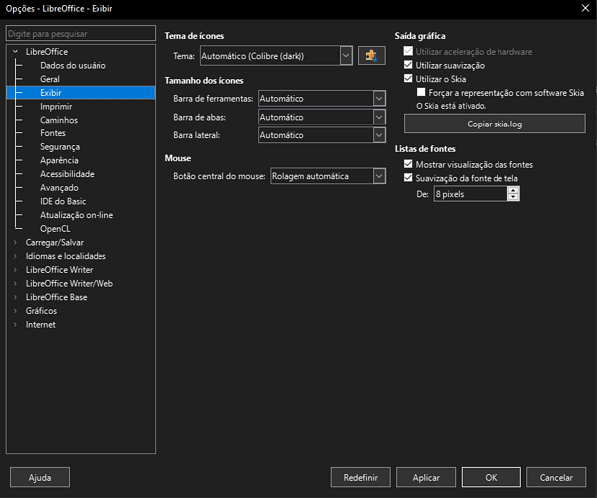Screen dimensions: 597x498
Task: Open the 'IDE do Basic' options page
Action: (63, 201)
